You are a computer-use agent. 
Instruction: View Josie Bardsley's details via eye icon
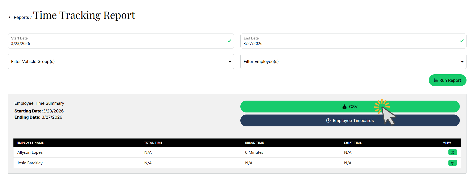453,163
